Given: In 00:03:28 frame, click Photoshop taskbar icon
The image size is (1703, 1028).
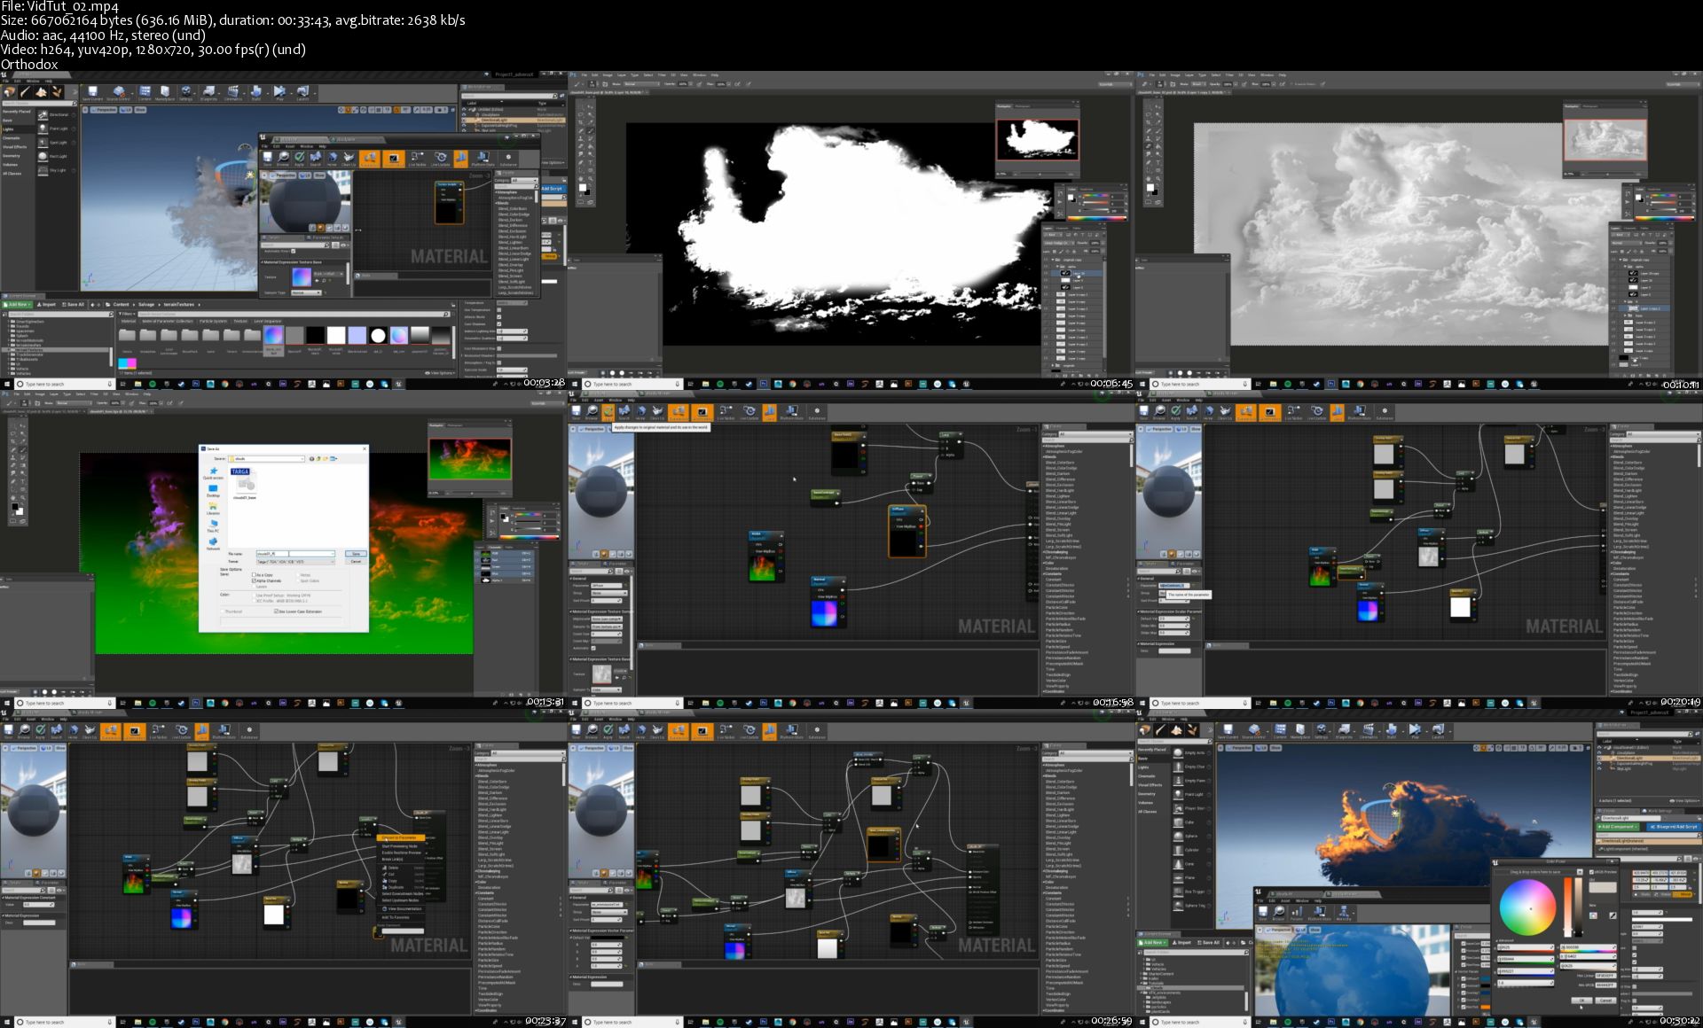Looking at the screenshot, I should point(195,384).
